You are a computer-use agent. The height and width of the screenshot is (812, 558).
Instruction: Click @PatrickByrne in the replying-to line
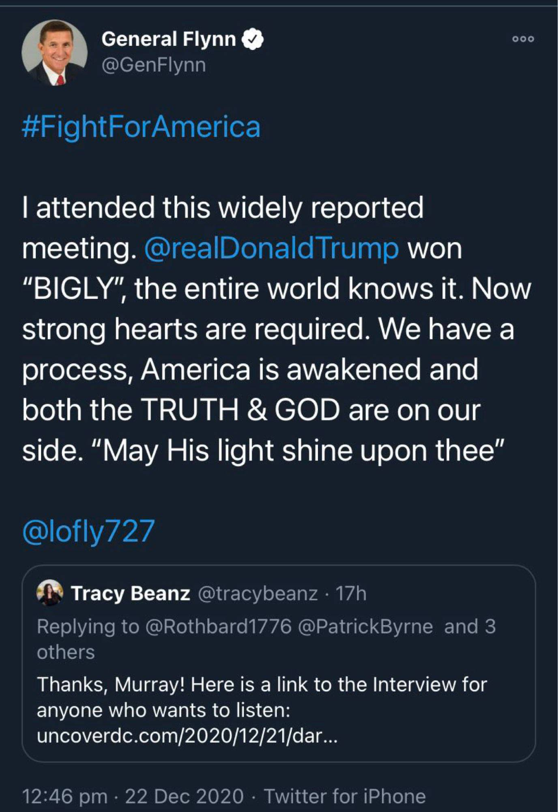[365, 626]
